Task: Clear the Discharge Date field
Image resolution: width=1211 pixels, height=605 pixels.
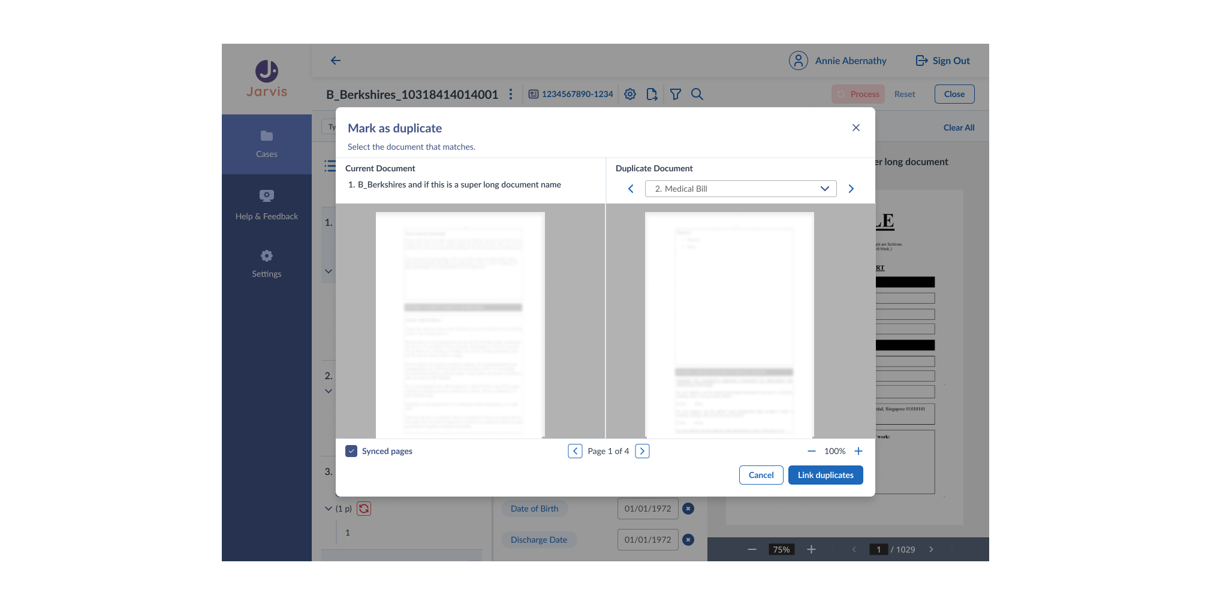Action: click(688, 540)
